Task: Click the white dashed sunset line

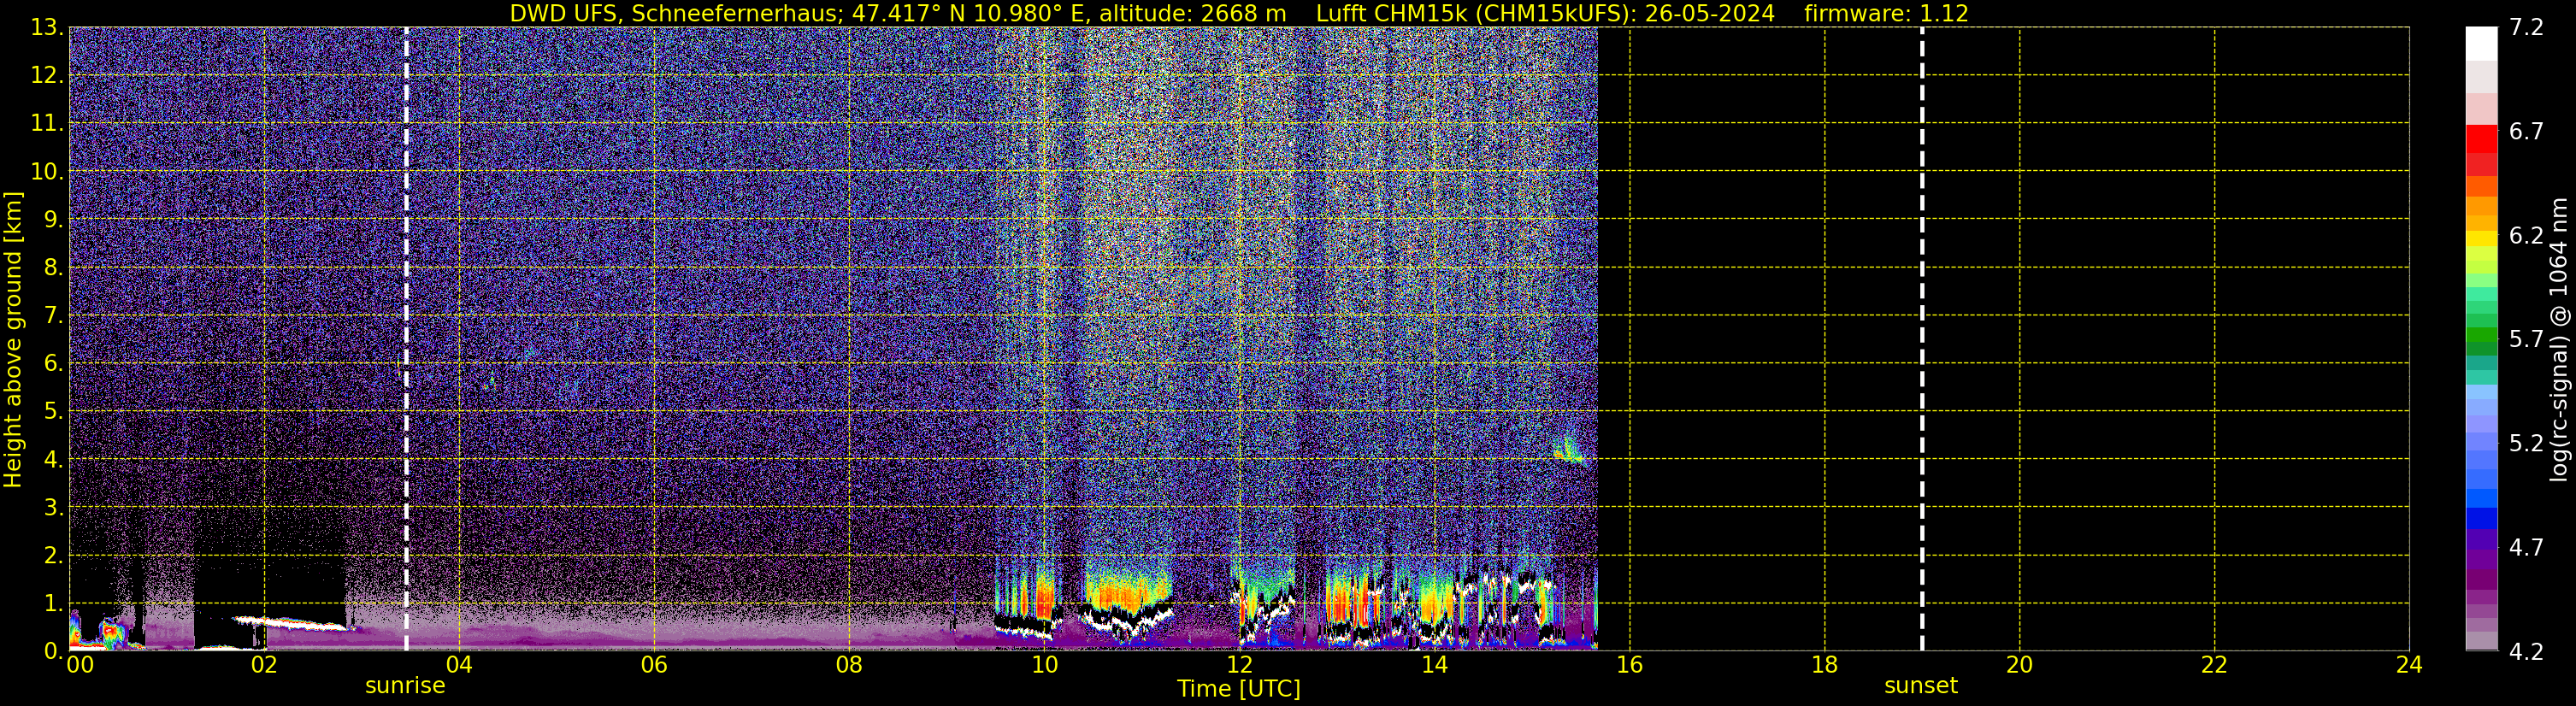Action: click(x=1922, y=338)
